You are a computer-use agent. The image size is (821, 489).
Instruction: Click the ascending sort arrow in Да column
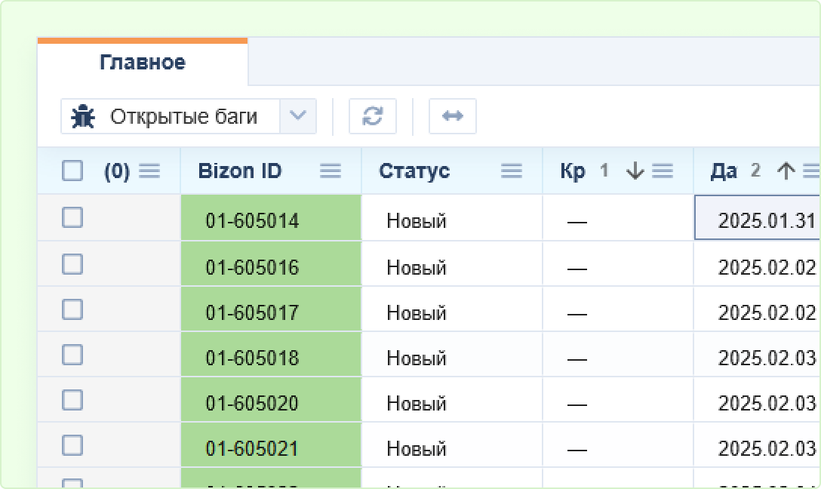point(786,171)
